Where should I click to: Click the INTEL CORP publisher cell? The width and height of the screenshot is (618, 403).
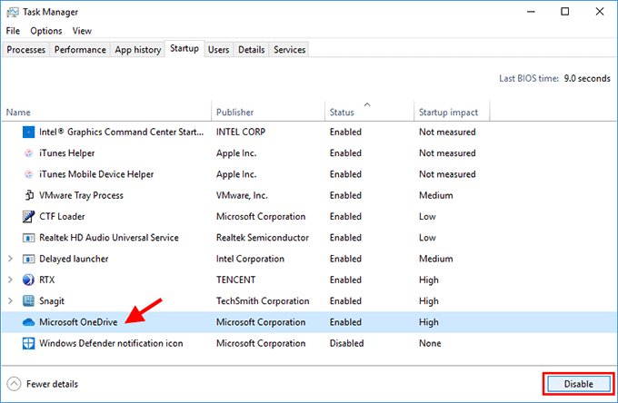241,133
